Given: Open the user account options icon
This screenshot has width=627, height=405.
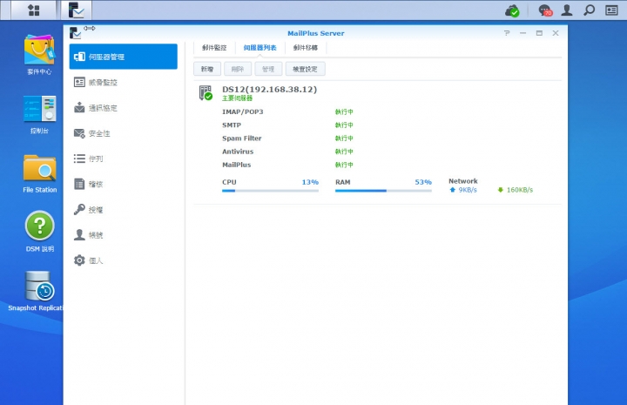Looking at the screenshot, I should pyautogui.click(x=567, y=10).
